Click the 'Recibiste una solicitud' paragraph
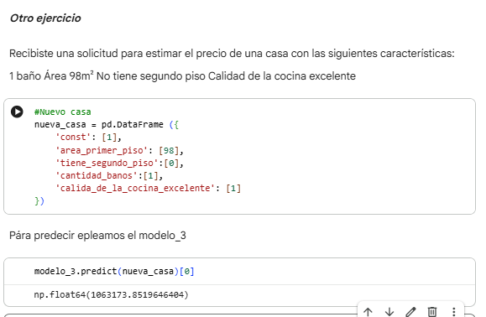 pyautogui.click(x=232, y=54)
